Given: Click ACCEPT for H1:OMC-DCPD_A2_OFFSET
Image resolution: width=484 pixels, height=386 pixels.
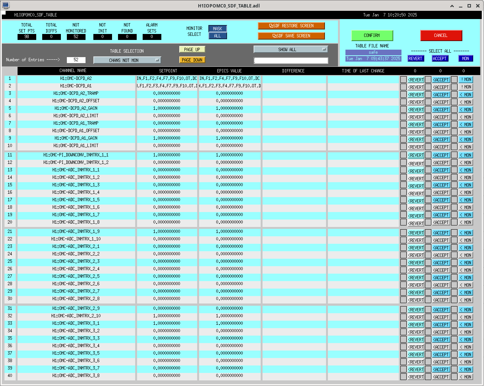Looking at the screenshot, I should 441,102.
